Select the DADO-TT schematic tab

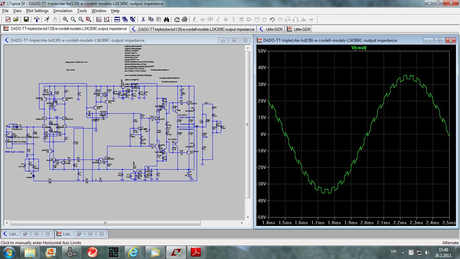pos(193,29)
